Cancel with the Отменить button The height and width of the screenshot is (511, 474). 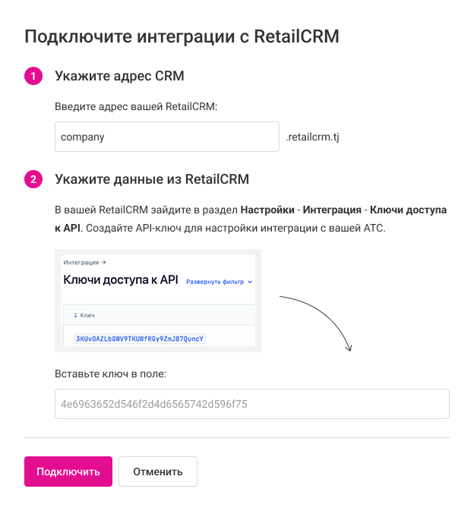(x=158, y=472)
